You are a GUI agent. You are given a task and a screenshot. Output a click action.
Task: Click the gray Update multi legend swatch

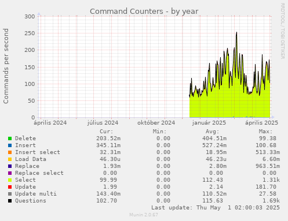pos(10,194)
